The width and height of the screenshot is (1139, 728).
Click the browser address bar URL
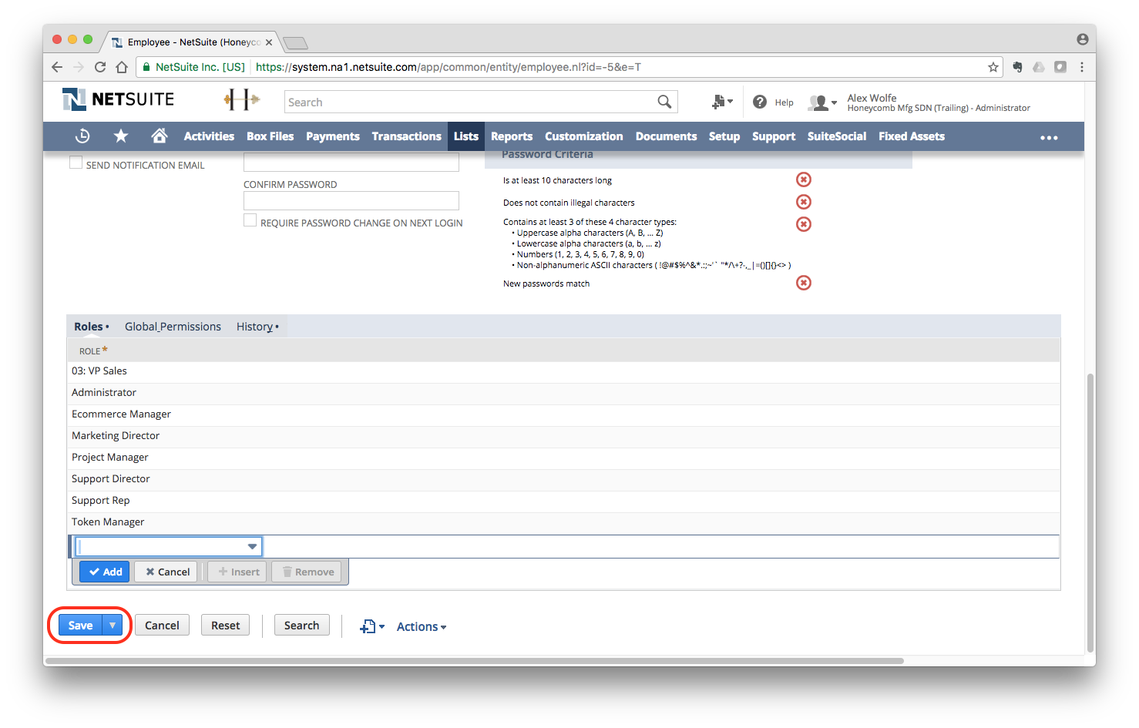448,67
